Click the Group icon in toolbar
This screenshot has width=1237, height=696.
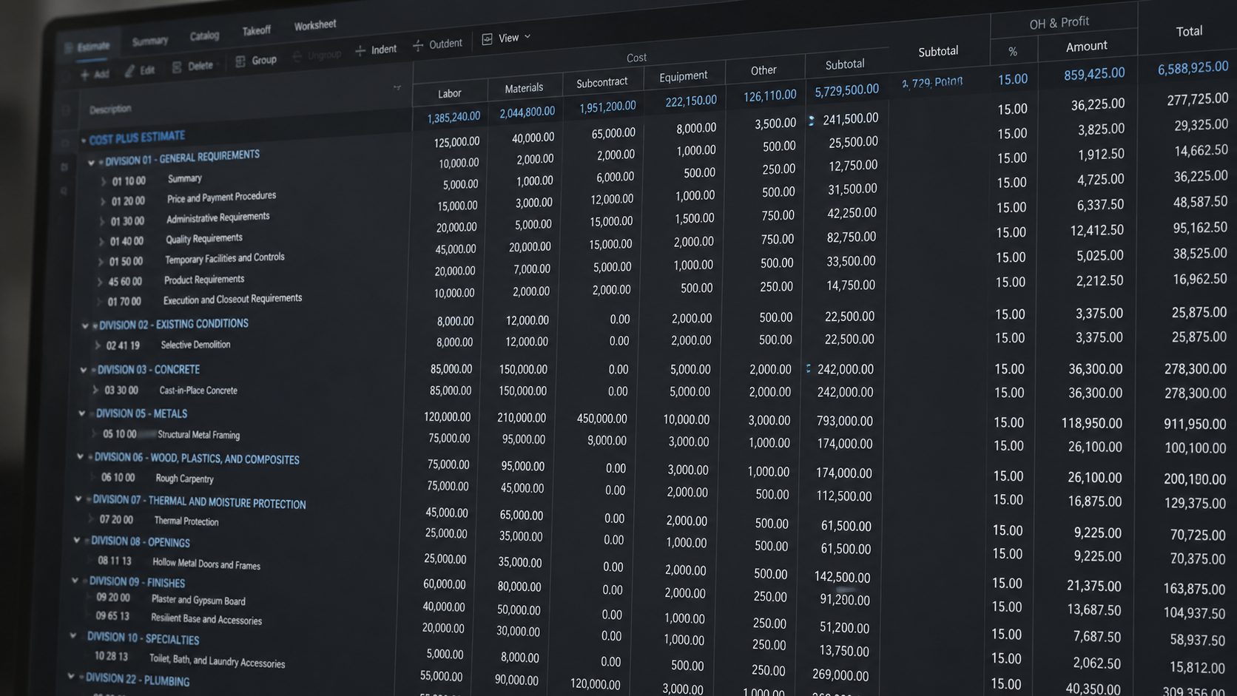click(240, 61)
